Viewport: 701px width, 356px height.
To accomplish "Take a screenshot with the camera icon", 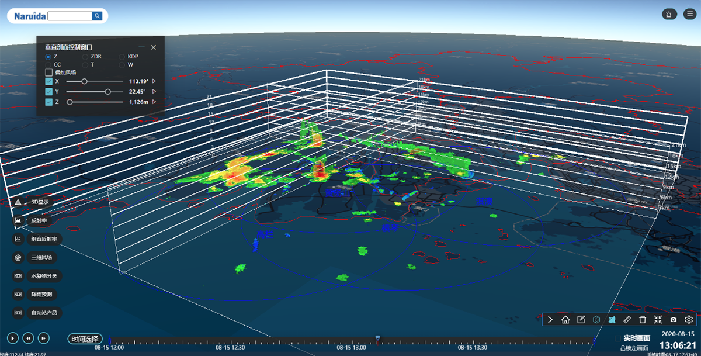I will (x=674, y=320).
